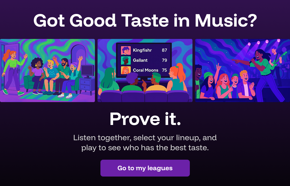This screenshot has height=186, width=290.
Task: Click Gallant's score of 79
Action: click(x=164, y=60)
